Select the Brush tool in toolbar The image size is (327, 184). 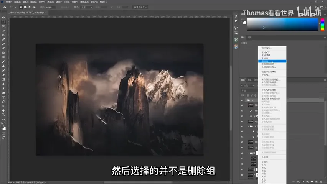3,62
